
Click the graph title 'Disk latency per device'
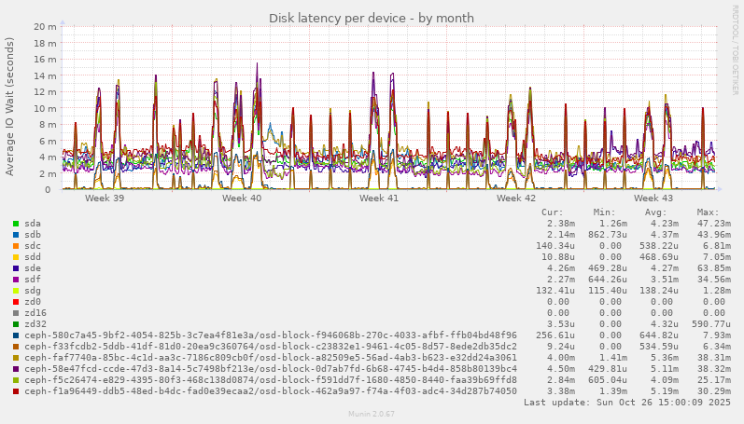point(372,18)
